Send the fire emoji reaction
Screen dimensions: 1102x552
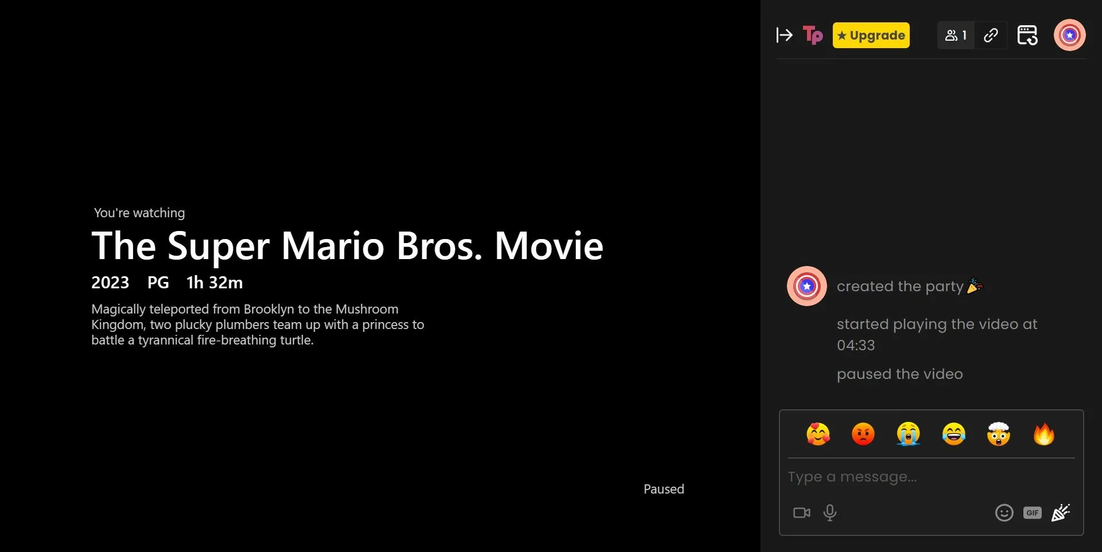tap(1044, 434)
